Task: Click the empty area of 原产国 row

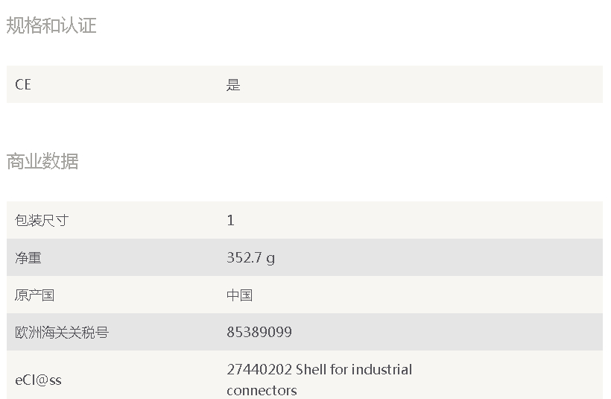Action: [428, 295]
